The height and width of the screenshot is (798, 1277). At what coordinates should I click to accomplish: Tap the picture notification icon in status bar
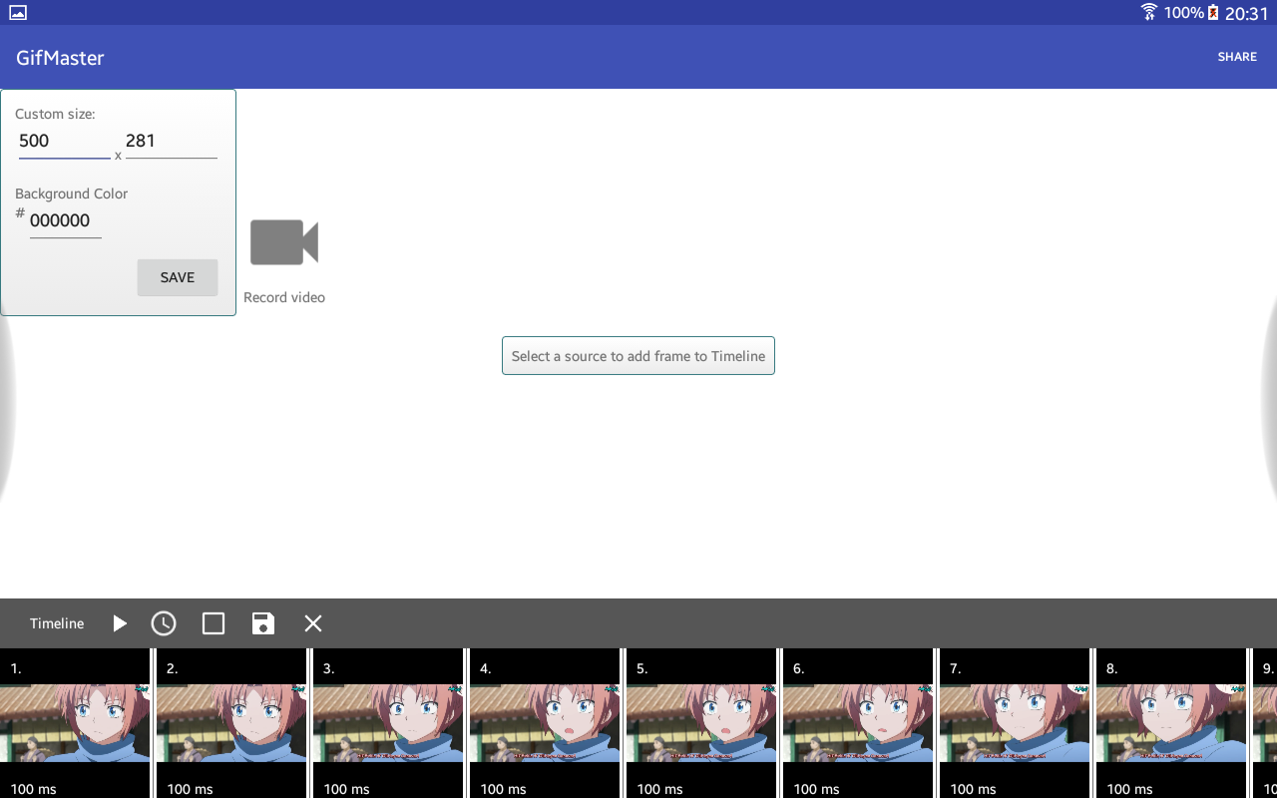coord(17,13)
